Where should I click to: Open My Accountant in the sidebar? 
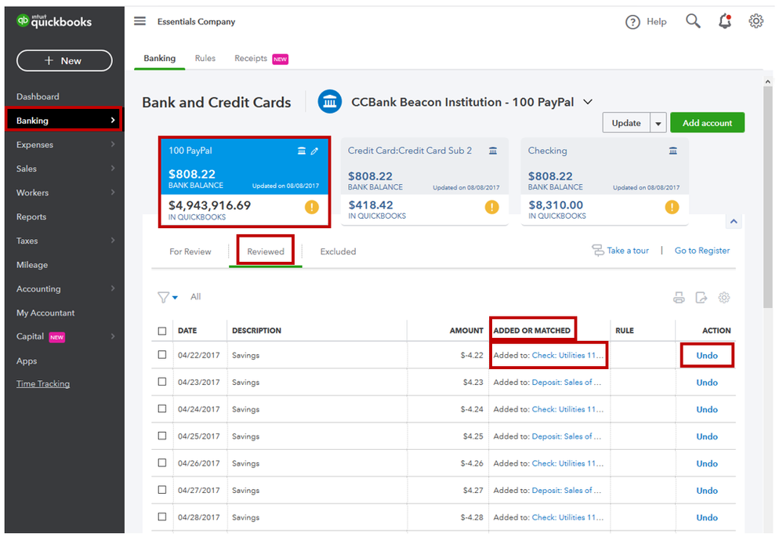click(45, 313)
